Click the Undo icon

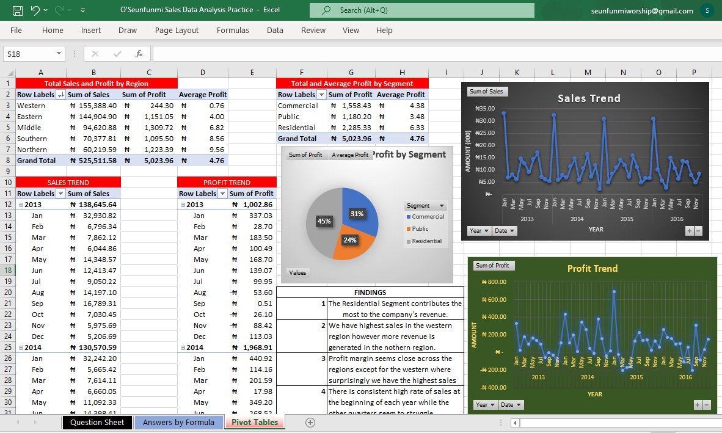34,10
